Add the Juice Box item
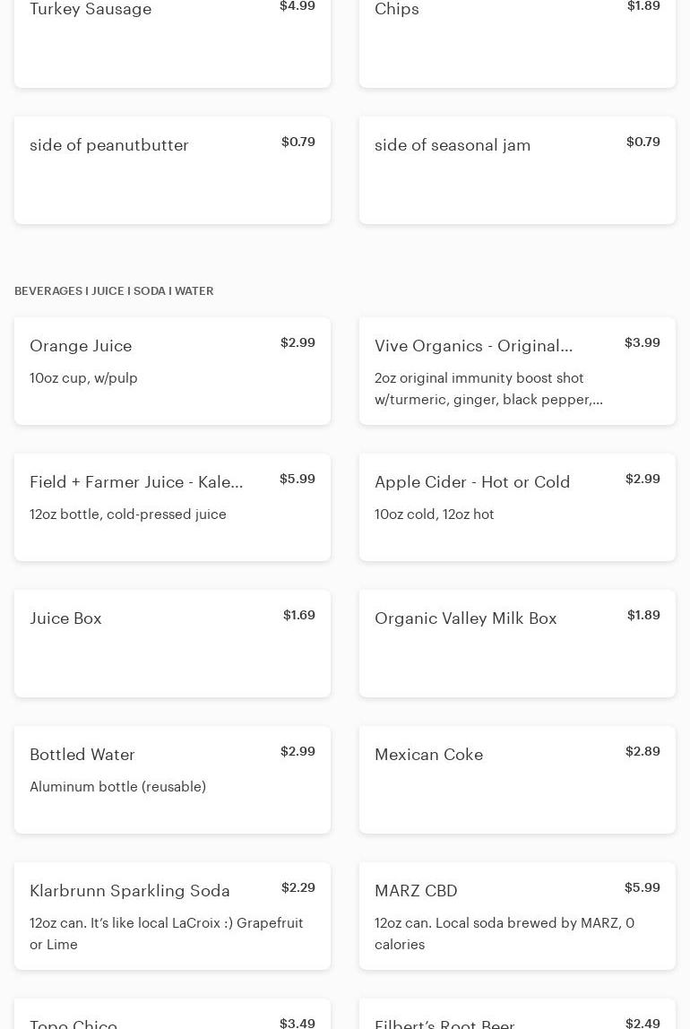This screenshot has width=690, height=1029. click(172, 643)
